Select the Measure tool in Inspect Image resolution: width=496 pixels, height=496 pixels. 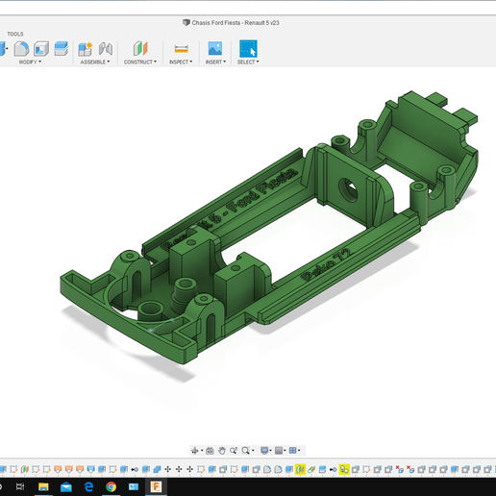tap(182, 49)
